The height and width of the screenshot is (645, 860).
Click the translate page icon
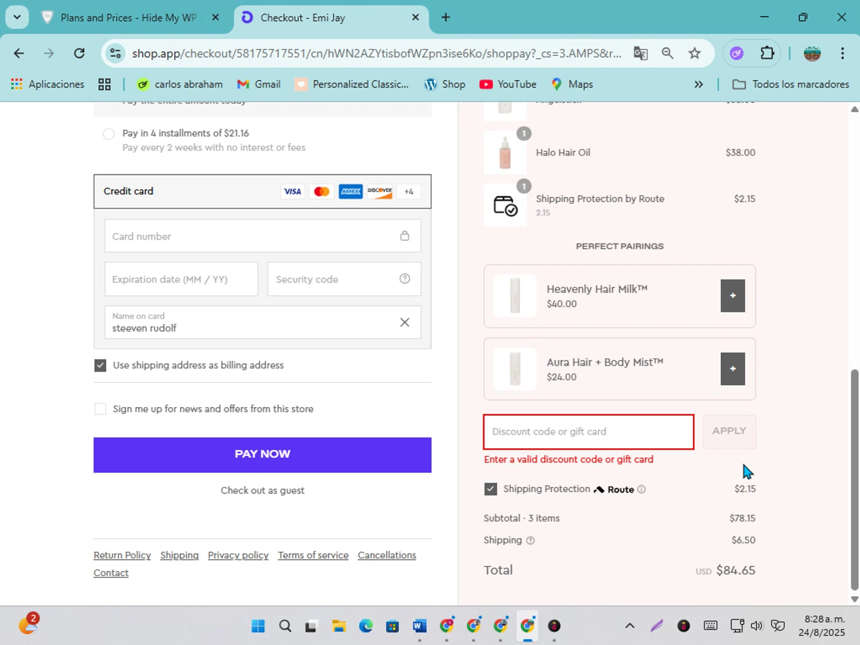point(640,53)
